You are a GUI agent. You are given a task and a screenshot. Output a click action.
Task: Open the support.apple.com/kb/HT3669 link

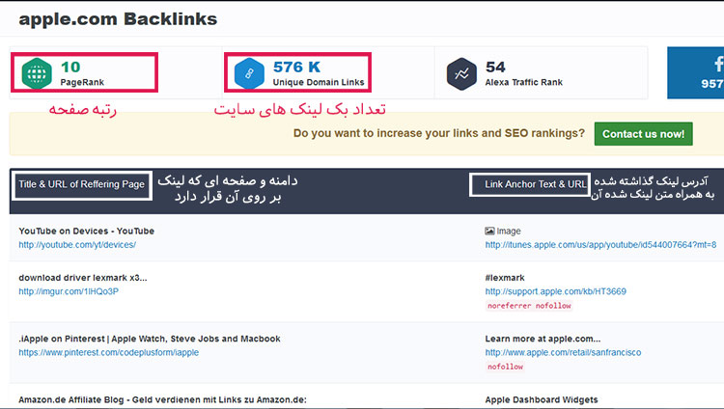pyautogui.click(x=555, y=291)
